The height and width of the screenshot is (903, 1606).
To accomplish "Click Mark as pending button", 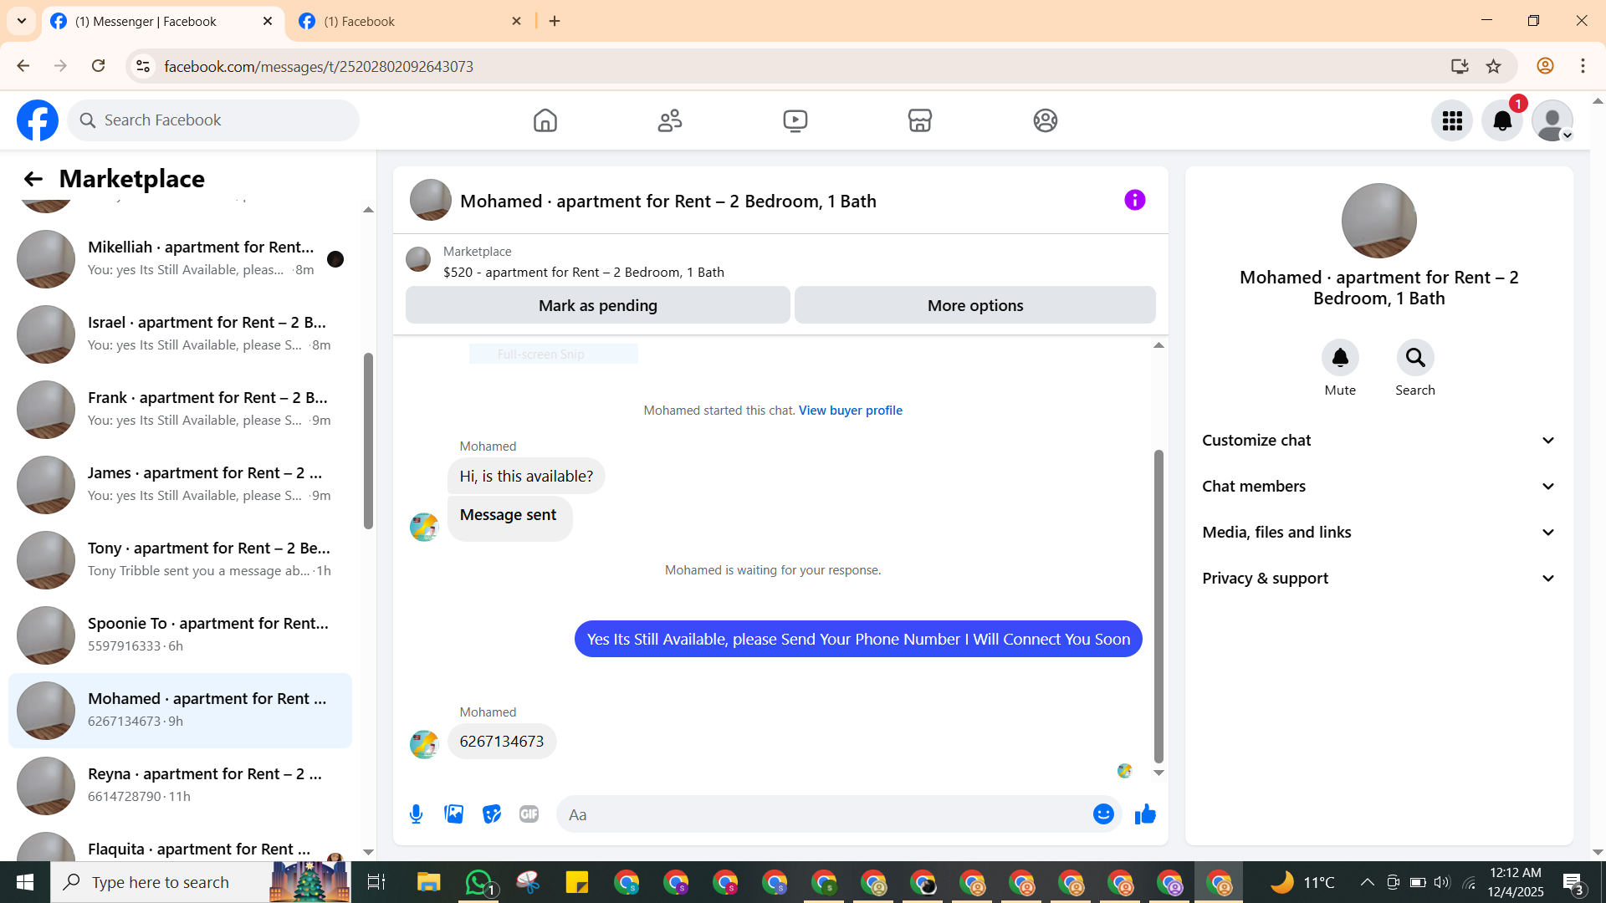I will pyautogui.click(x=597, y=306).
